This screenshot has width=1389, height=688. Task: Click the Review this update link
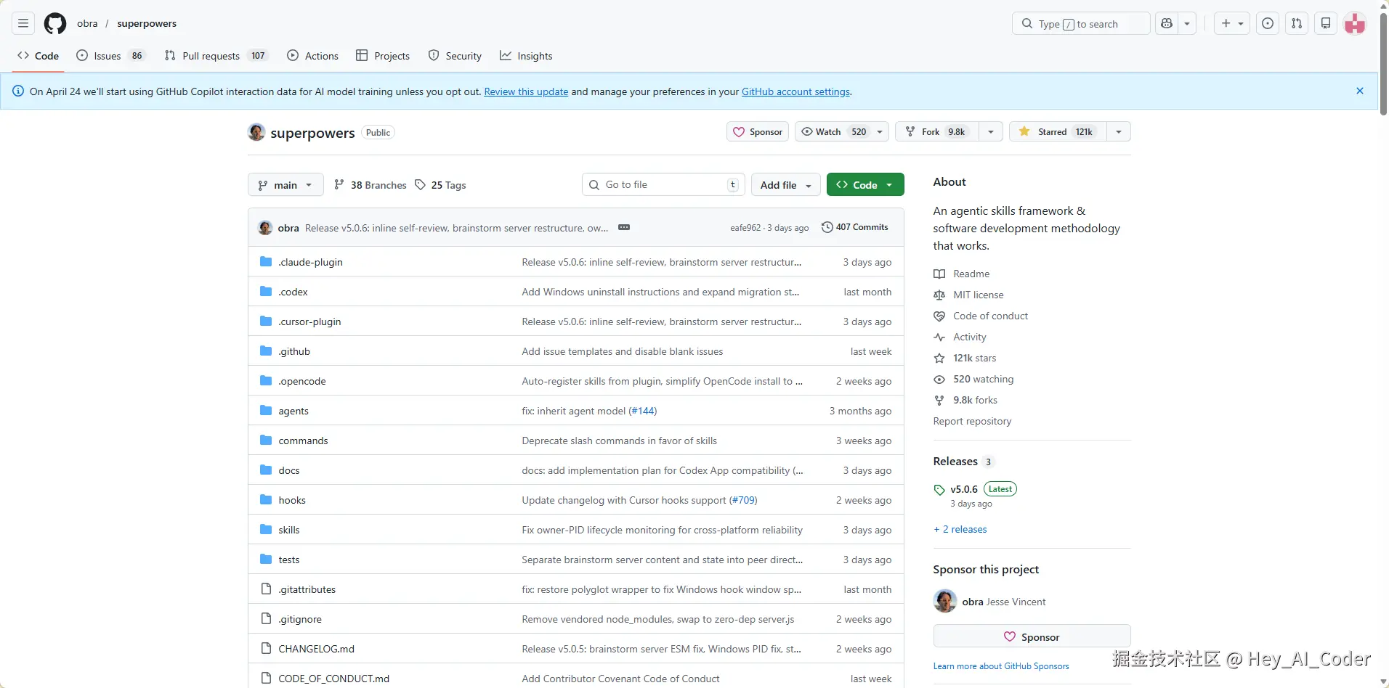[x=526, y=91]
